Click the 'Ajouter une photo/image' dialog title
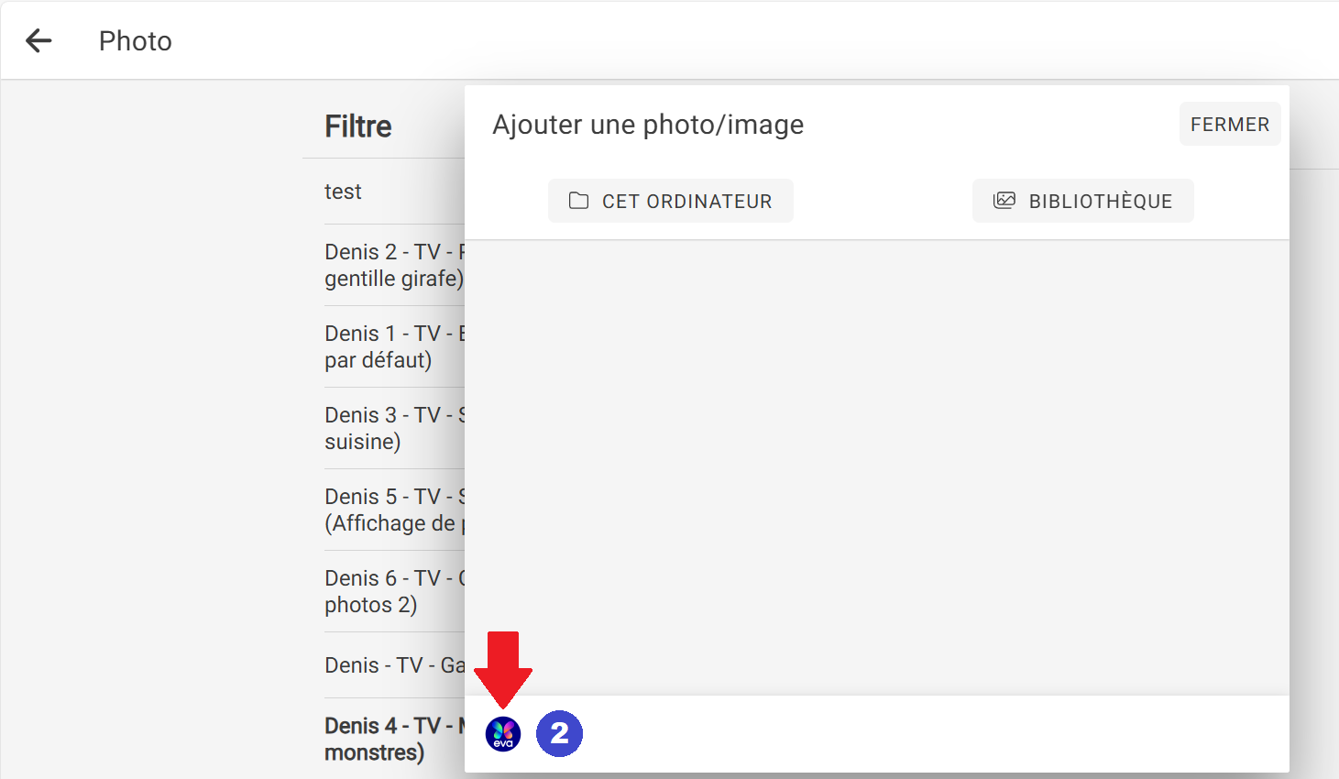This screenshot has height=779, width=1339. (x=648, y=125)
